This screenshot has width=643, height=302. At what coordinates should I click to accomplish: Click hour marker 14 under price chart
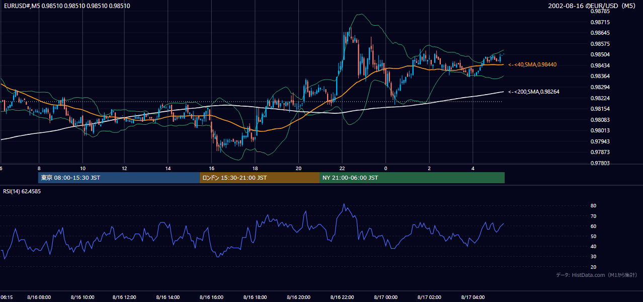pos(168,168)
